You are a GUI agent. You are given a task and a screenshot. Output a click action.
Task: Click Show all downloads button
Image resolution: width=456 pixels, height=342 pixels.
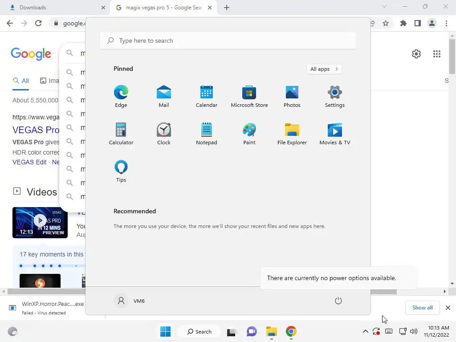(422, 308)
